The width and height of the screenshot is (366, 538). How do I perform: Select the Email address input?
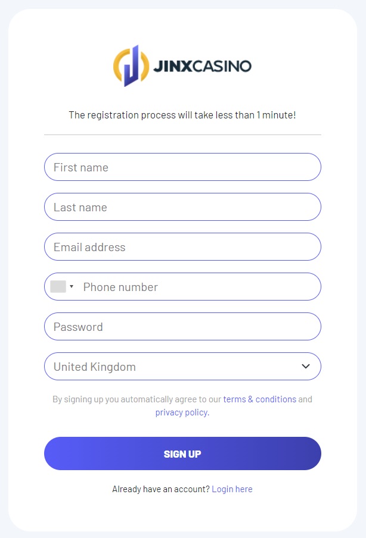pyautogui.click(x=182, y=247)
